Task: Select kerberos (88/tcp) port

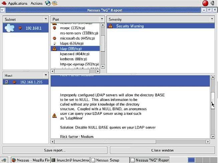Action: (x=75, y=59)
